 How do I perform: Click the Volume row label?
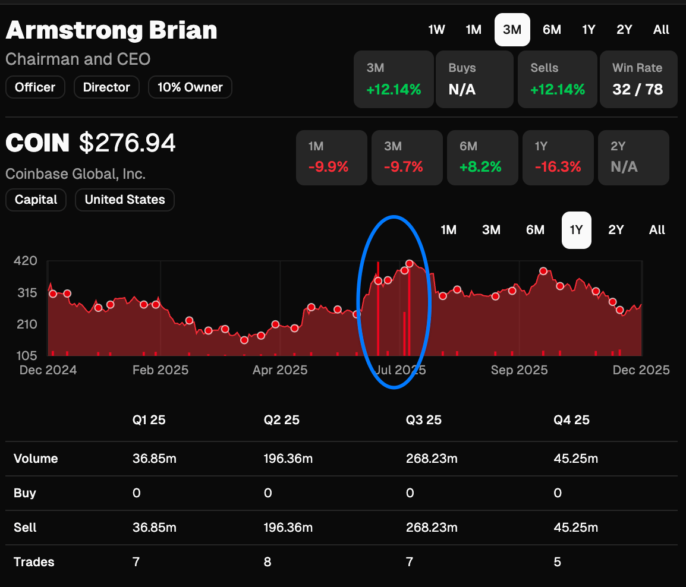36,459
